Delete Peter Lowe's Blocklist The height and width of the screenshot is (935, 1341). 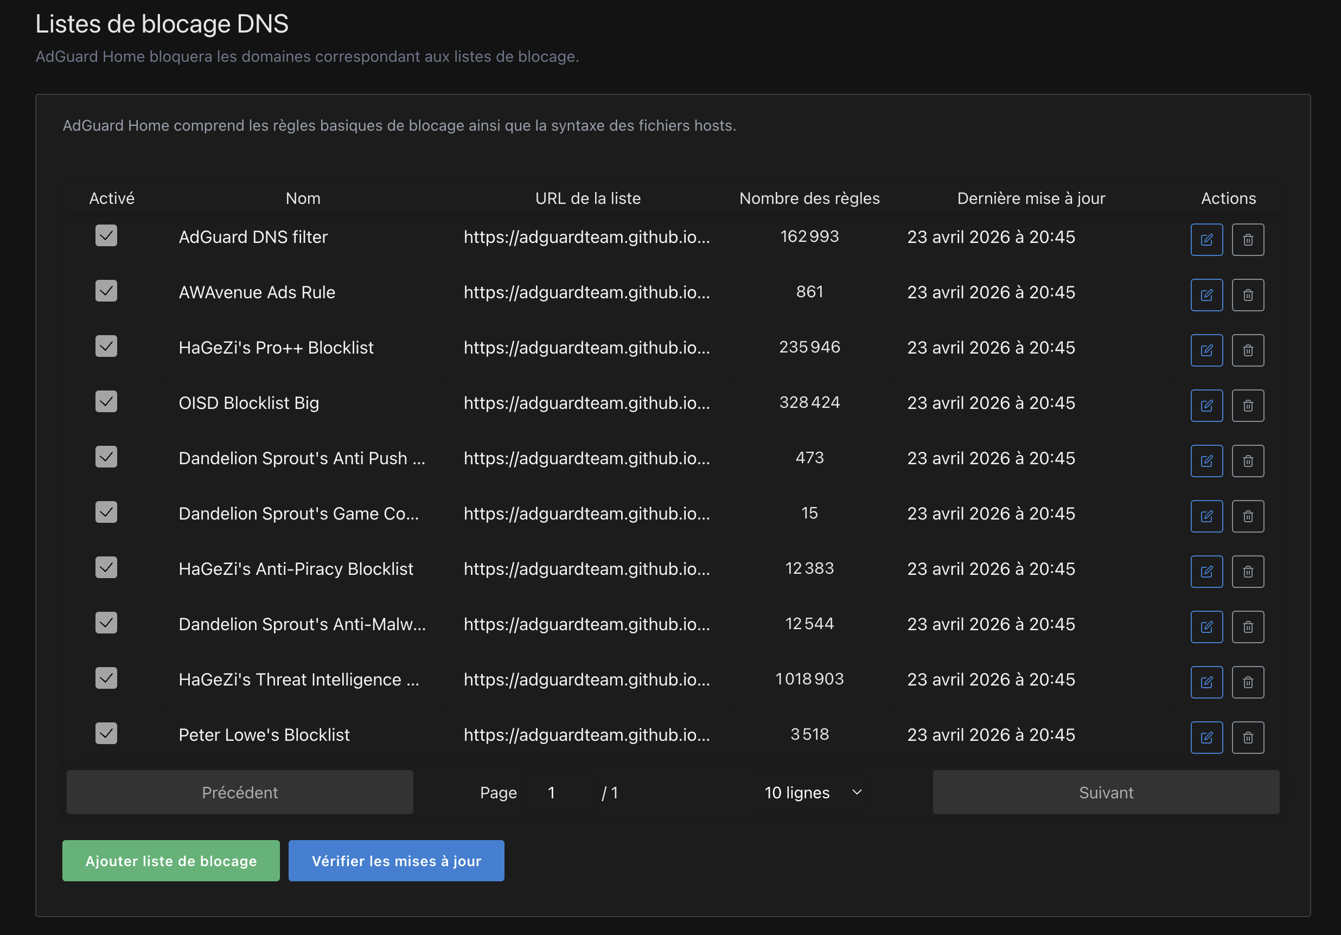point(1248,737)
